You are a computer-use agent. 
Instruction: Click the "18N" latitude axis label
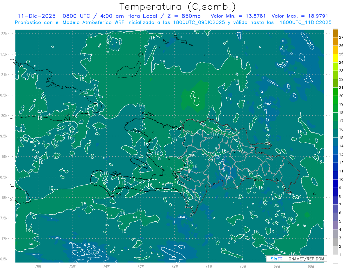pyautogui.click(x=5, y=197)
